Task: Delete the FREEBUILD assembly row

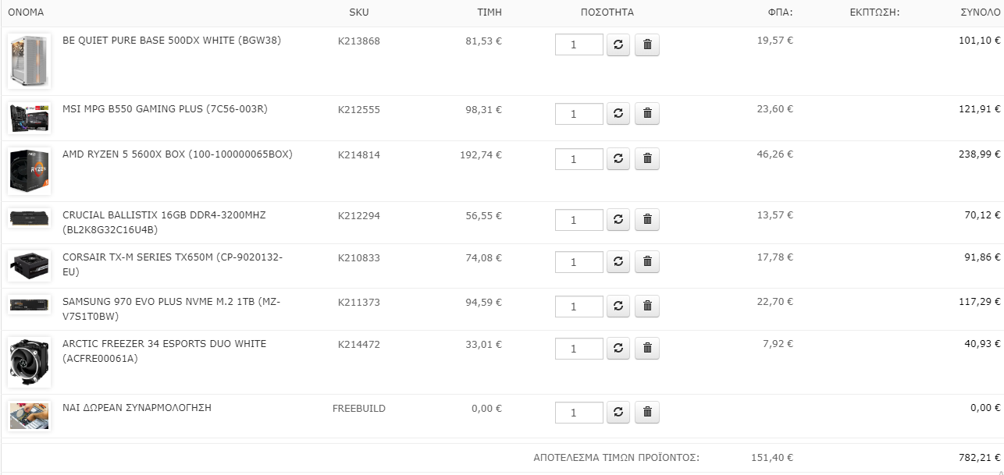Action: (647, 413)
